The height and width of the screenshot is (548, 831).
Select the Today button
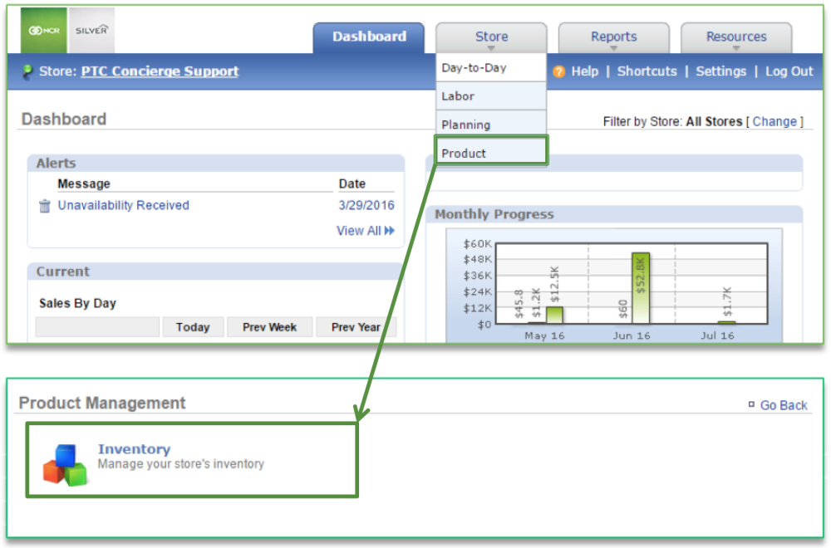click(193, 326)
